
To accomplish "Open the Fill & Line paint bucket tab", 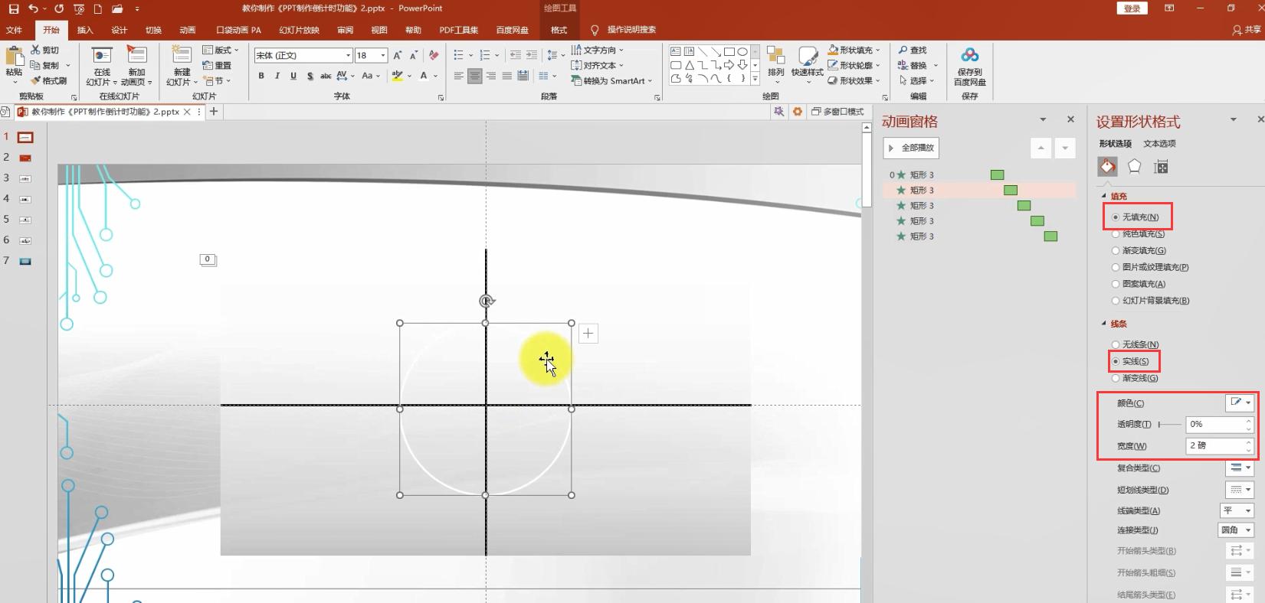I will click(x=1107, y=167).
